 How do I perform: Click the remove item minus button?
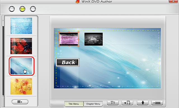pos(157,103)
